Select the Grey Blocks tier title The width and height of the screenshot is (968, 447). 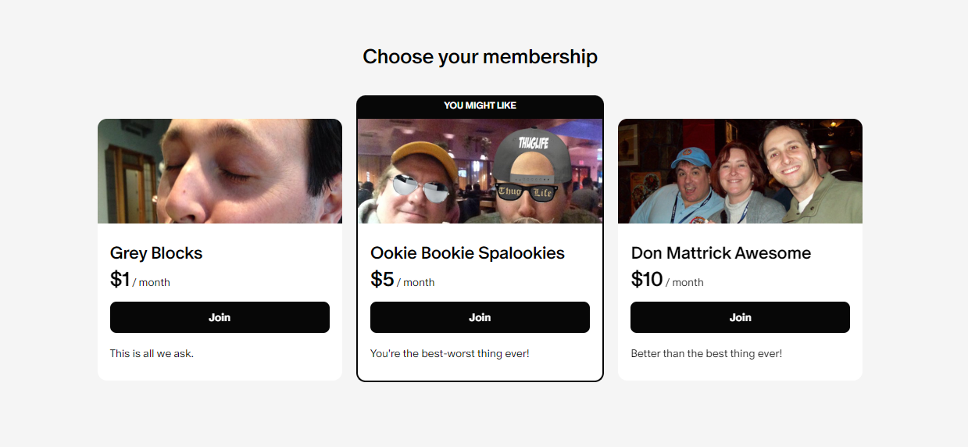click(156, 253)
